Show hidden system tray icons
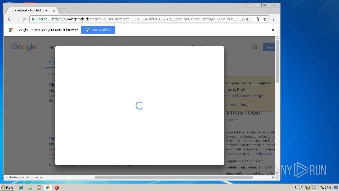This screenshot has width=339, height=191. point(295,188)
